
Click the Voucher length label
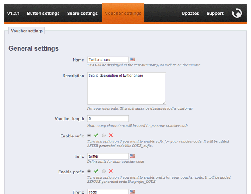tap(69, 119)
